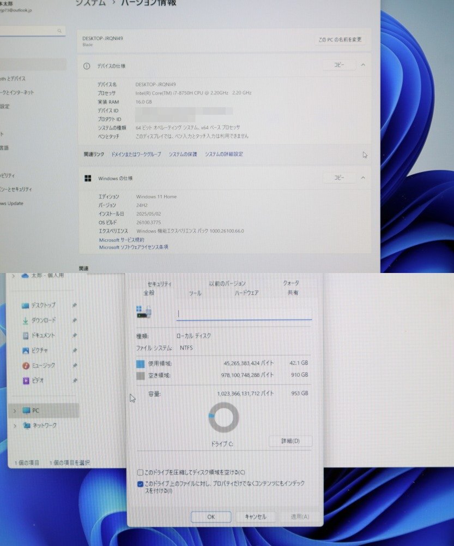Viewport: 454px width, 546px height.
Task: Unpin ピクチャ using its pin icon
Action: 74,351
